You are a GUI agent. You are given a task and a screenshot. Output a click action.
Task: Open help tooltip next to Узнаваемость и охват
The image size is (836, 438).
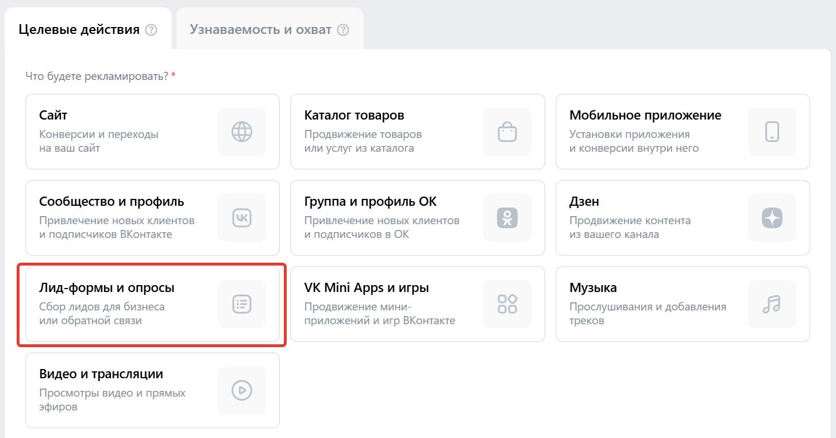click(343, 30)
